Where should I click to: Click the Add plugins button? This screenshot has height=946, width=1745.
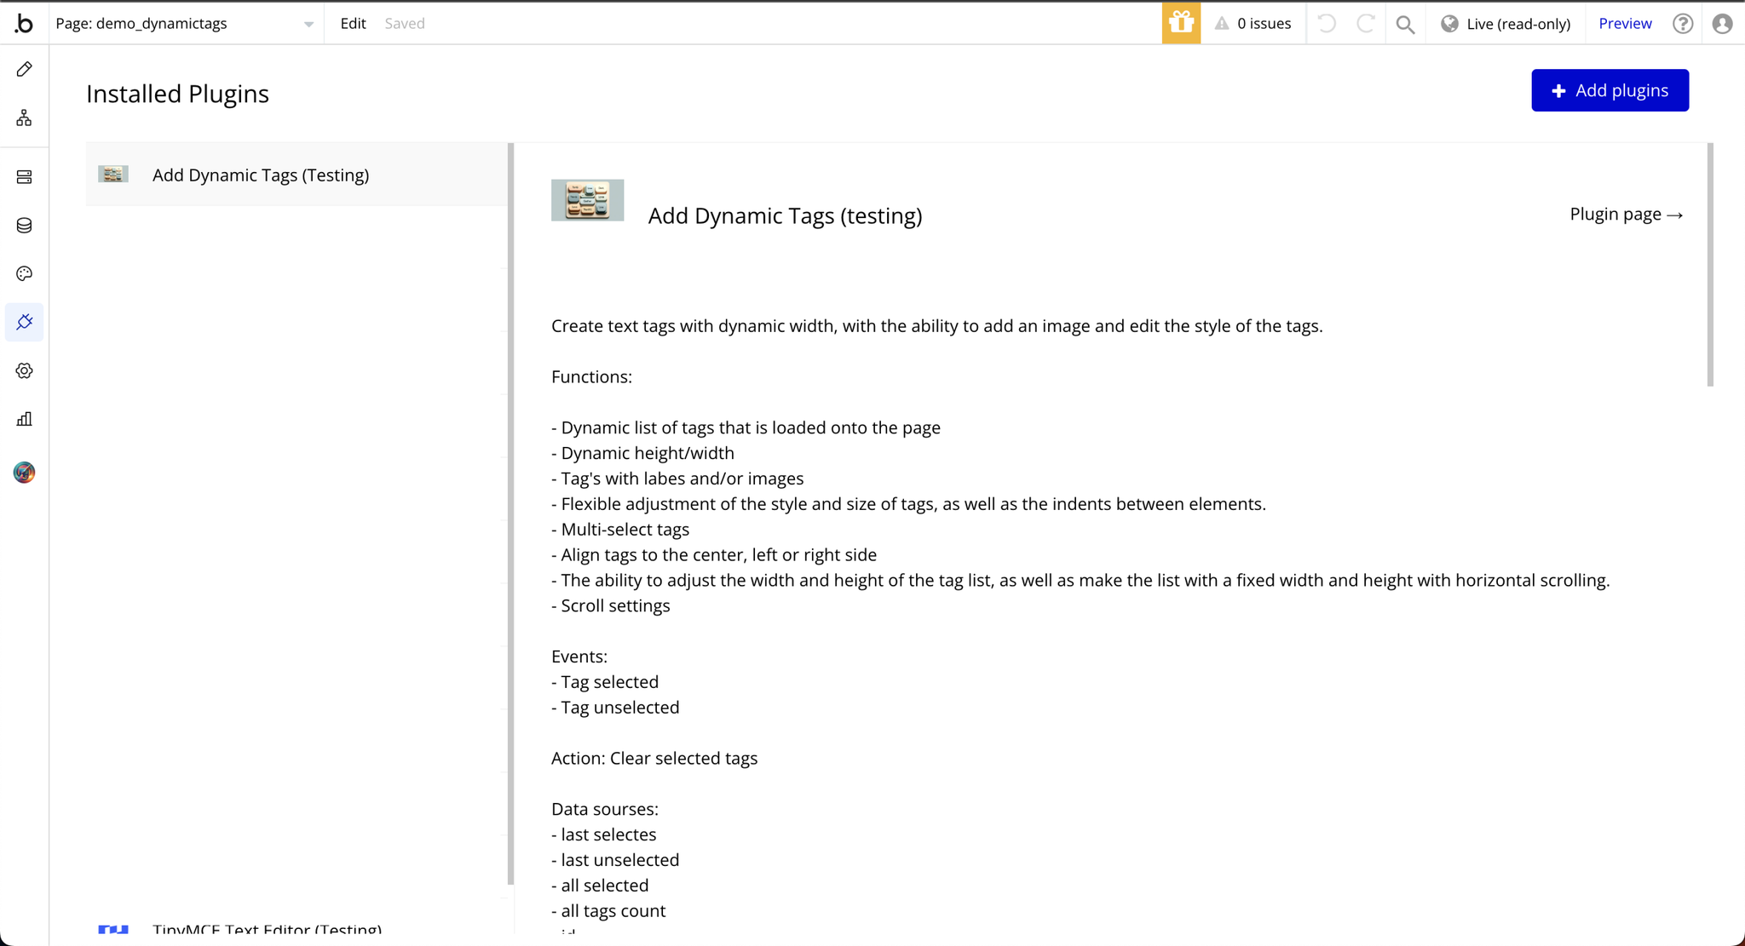[1610, 90]
